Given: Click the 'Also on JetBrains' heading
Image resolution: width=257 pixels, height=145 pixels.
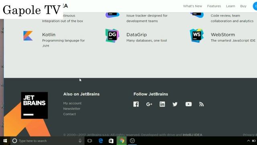Looking at the screenshot, I should point(81,94).
